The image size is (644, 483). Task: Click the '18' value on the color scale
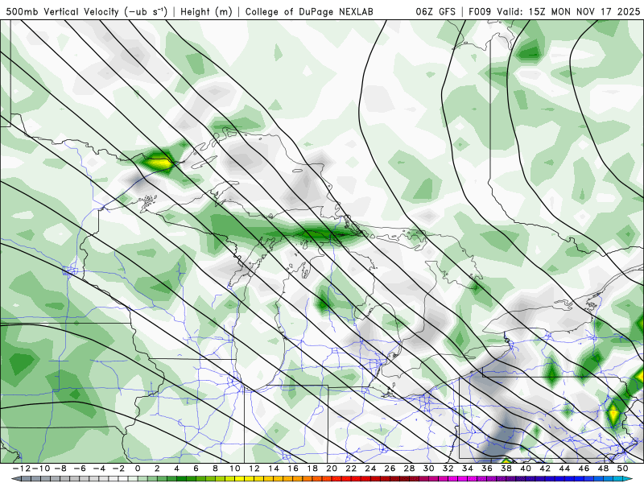click(312, 469)
